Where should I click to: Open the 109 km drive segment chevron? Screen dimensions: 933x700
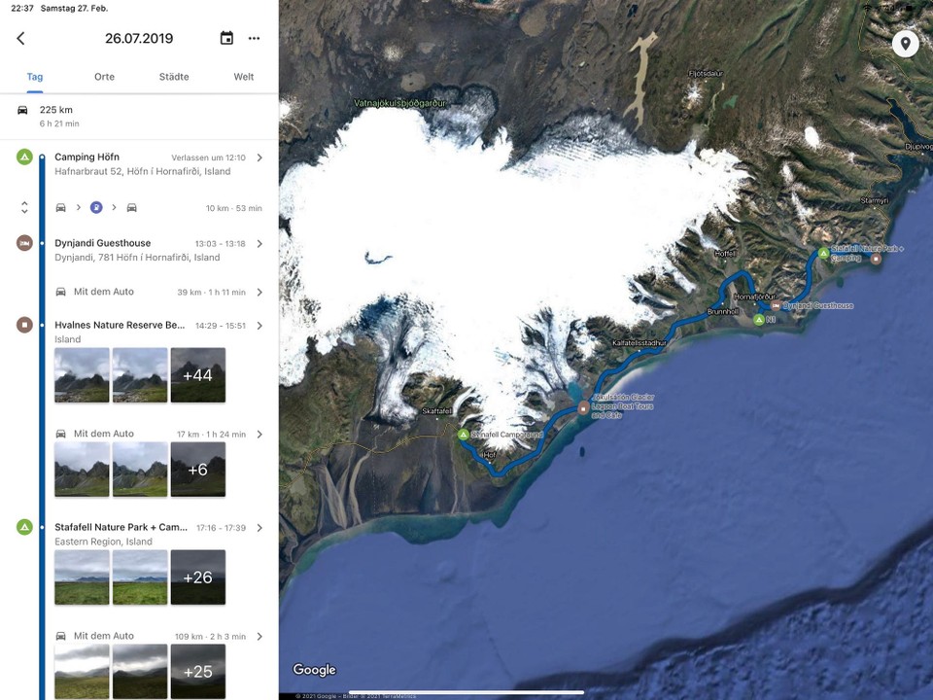(x=259, y=636)
